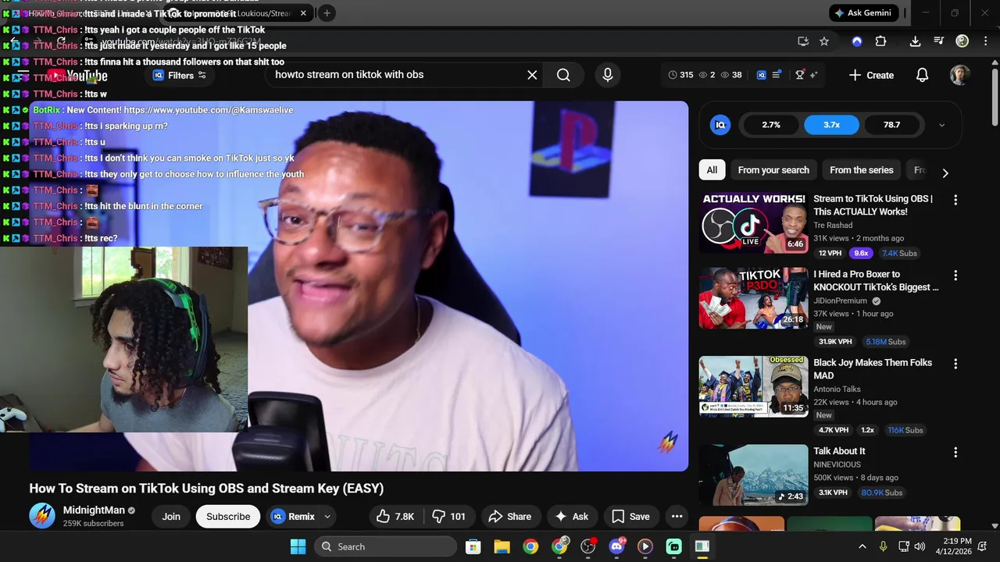This screenshot has width=1000, height=562.
Task: Open Microsoft Store from taskbar
Action: click(x=473, y=546)
